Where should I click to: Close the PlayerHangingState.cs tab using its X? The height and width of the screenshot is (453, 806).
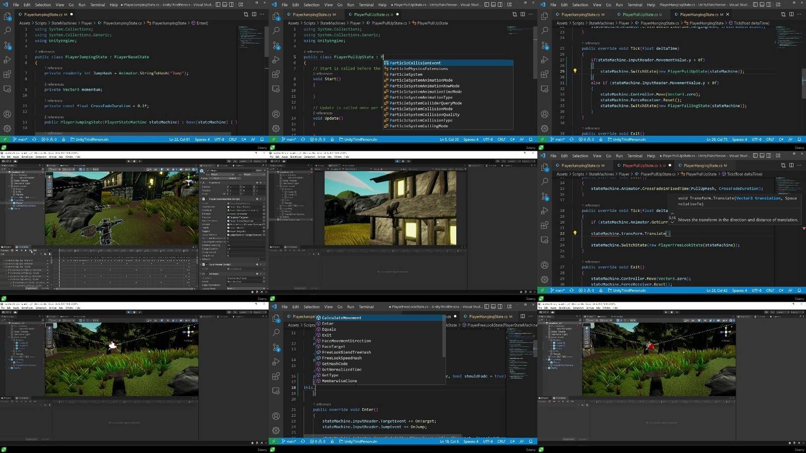[x=727, y=15]
